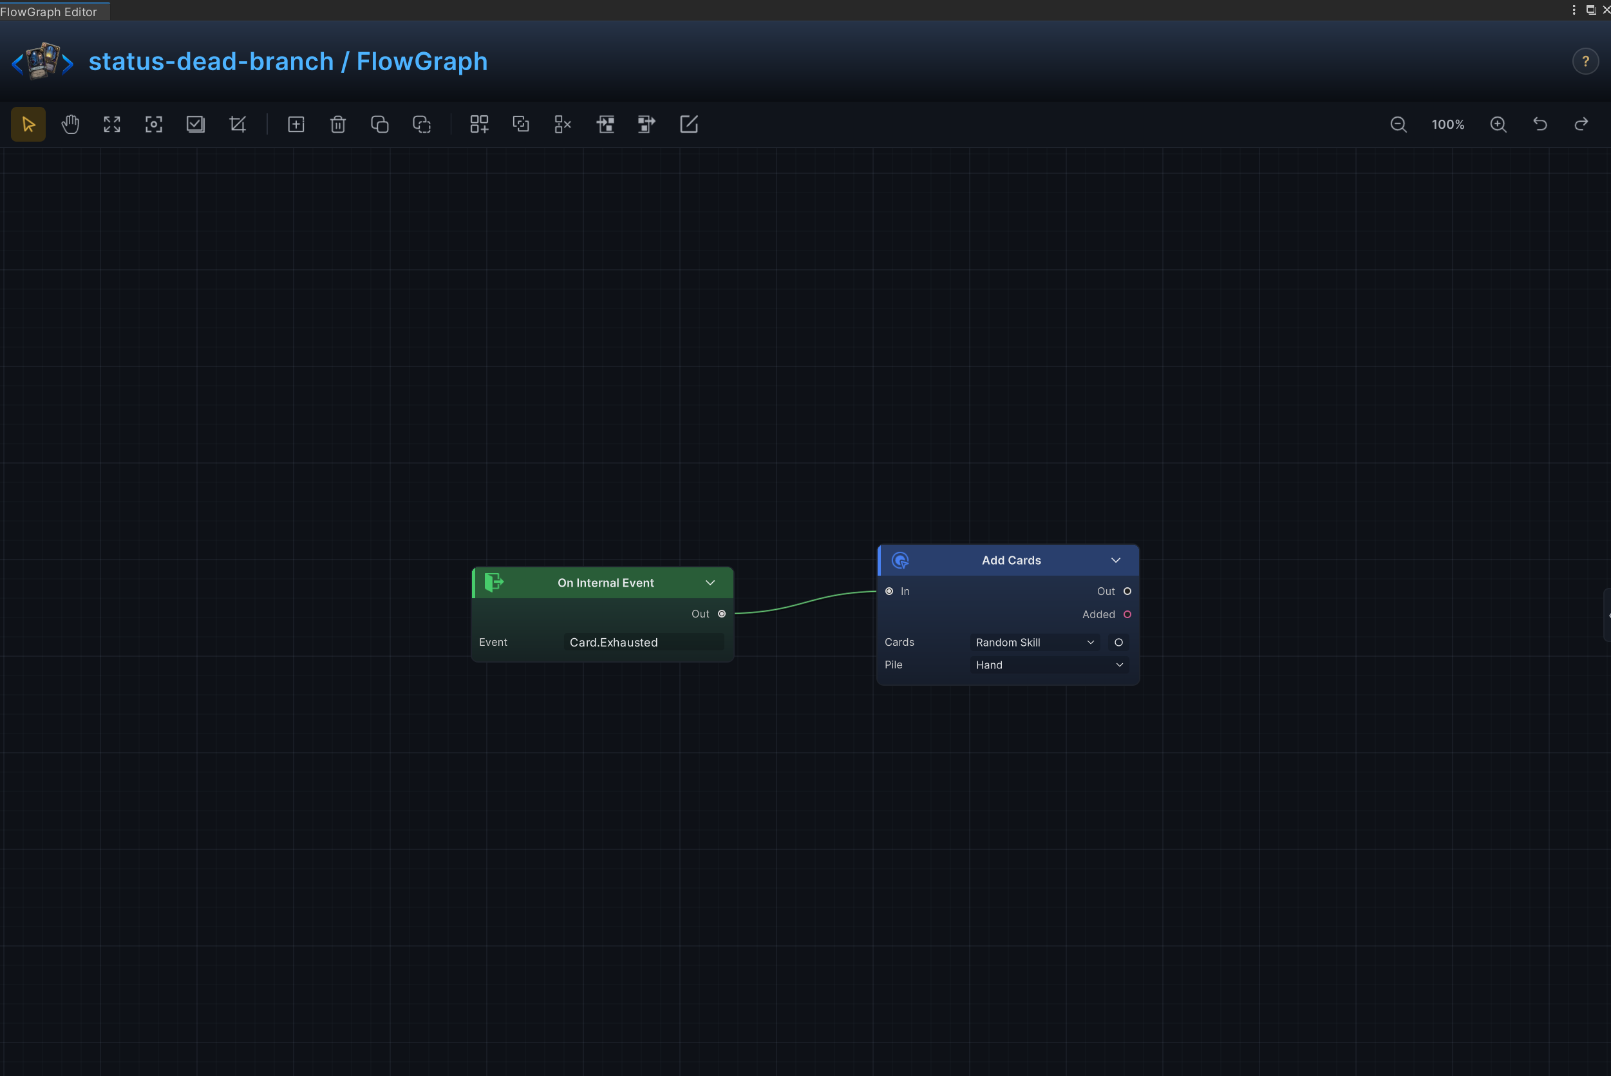Select the On Internal Event node title
The width and height of the screenshot is (1611, 1076).
coord(605,583)
